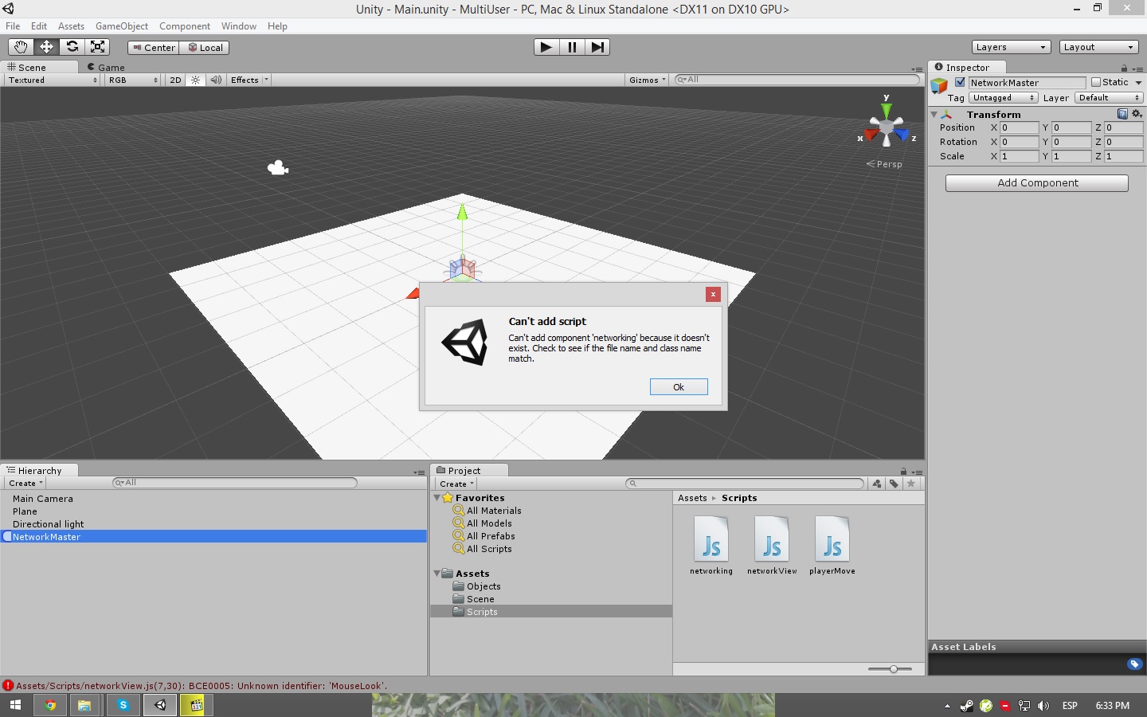The height and width of the screenshot is (717, 1147).
Task: Dismiss the dialog with Ok
Action: [678, 386]
